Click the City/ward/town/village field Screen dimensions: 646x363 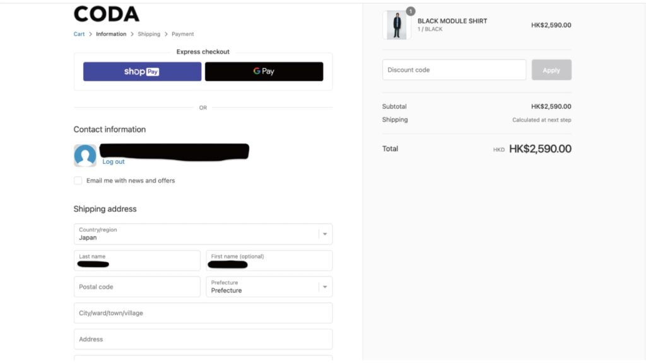click(203, 313)
